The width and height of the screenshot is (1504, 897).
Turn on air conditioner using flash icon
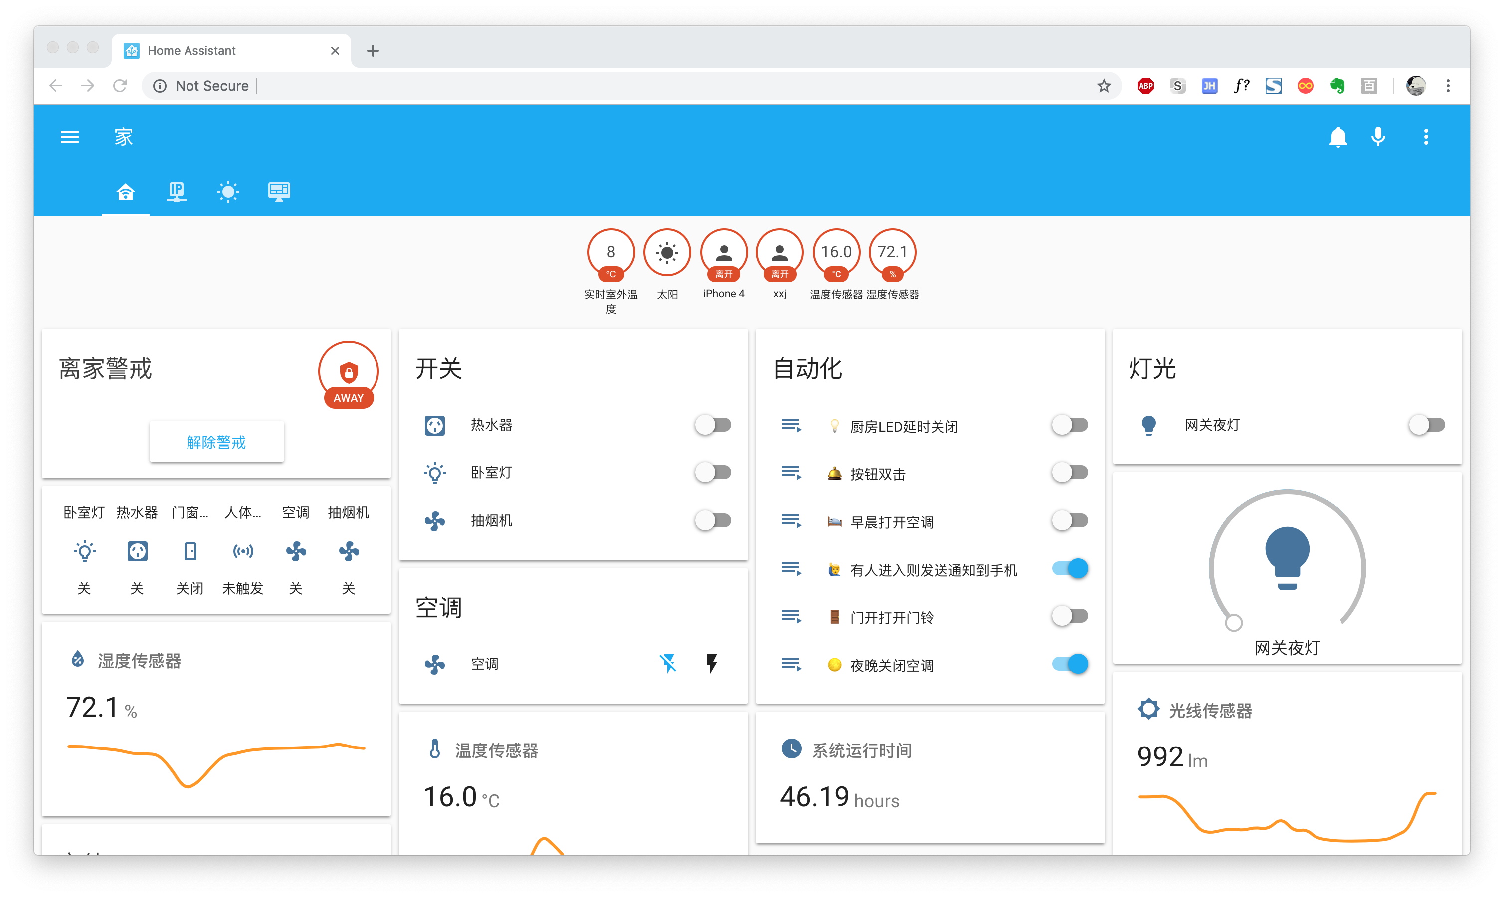click(712, 663)
